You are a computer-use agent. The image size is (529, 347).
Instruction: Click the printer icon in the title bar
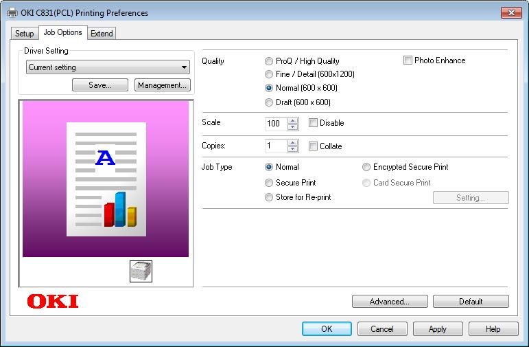pyautogui.click(x=12, y=13)
